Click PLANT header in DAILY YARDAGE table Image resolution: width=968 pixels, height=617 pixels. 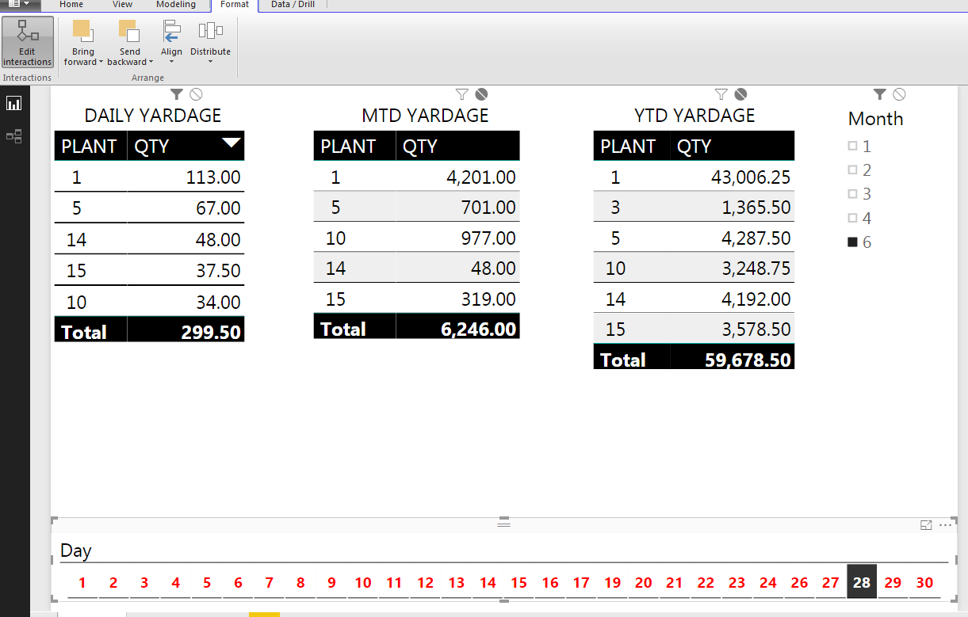coord(90,147)
